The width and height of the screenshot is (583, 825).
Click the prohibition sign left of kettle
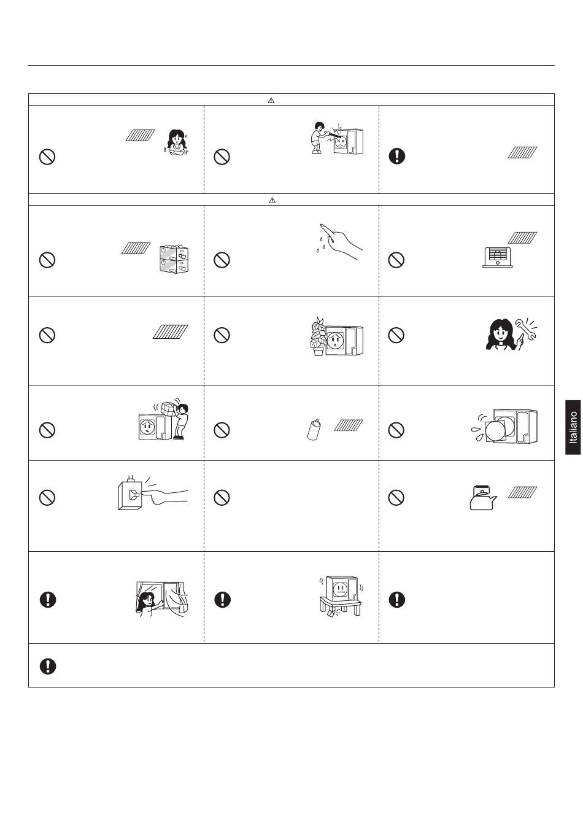pos(396,497)
